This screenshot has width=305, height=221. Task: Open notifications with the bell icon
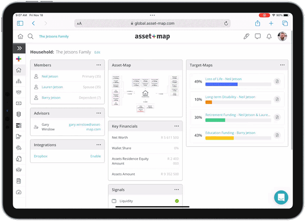click(269, 36)
